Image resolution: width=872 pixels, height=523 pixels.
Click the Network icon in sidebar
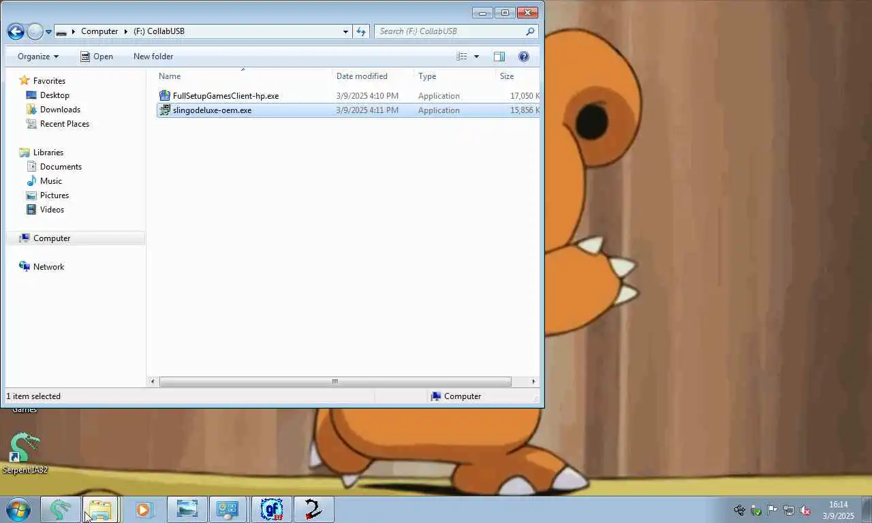[25, 266]
